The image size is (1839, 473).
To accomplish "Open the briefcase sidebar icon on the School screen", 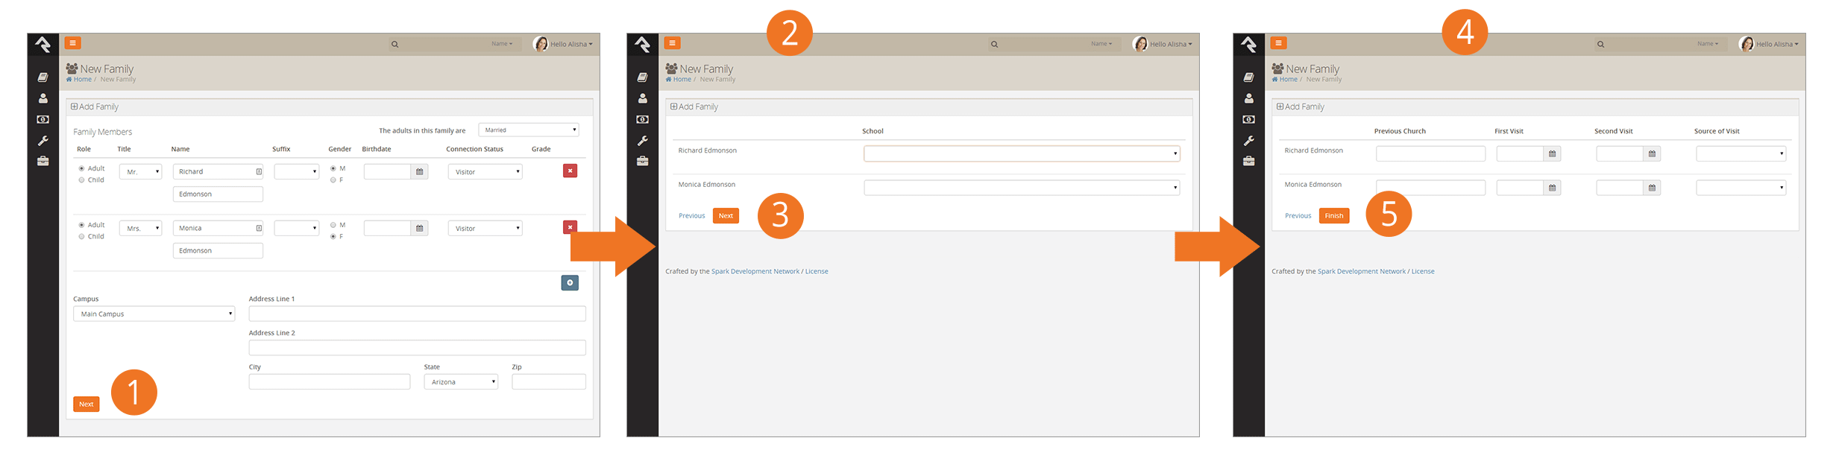I will [x=643, y=161].
